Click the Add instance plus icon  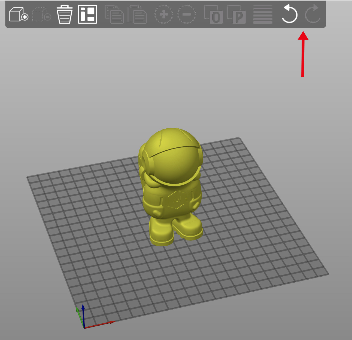coord(163,14)
